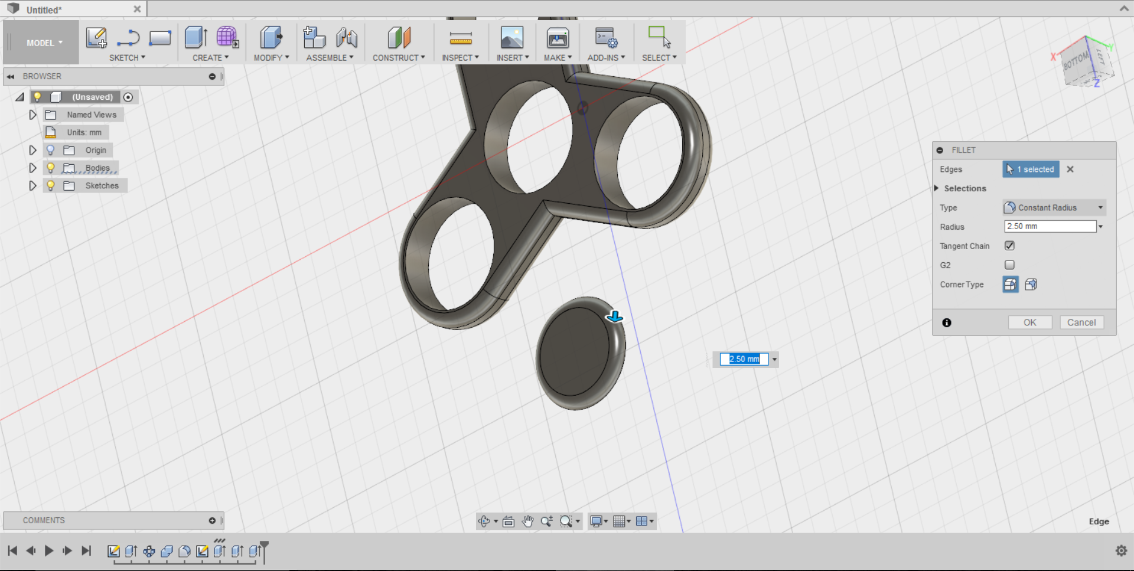Toggle Sketches folder visibility lightbulb
Image resolution: width=1134 pixels, height=571 pixels.
pyautogui.click(x=51, y=185)
